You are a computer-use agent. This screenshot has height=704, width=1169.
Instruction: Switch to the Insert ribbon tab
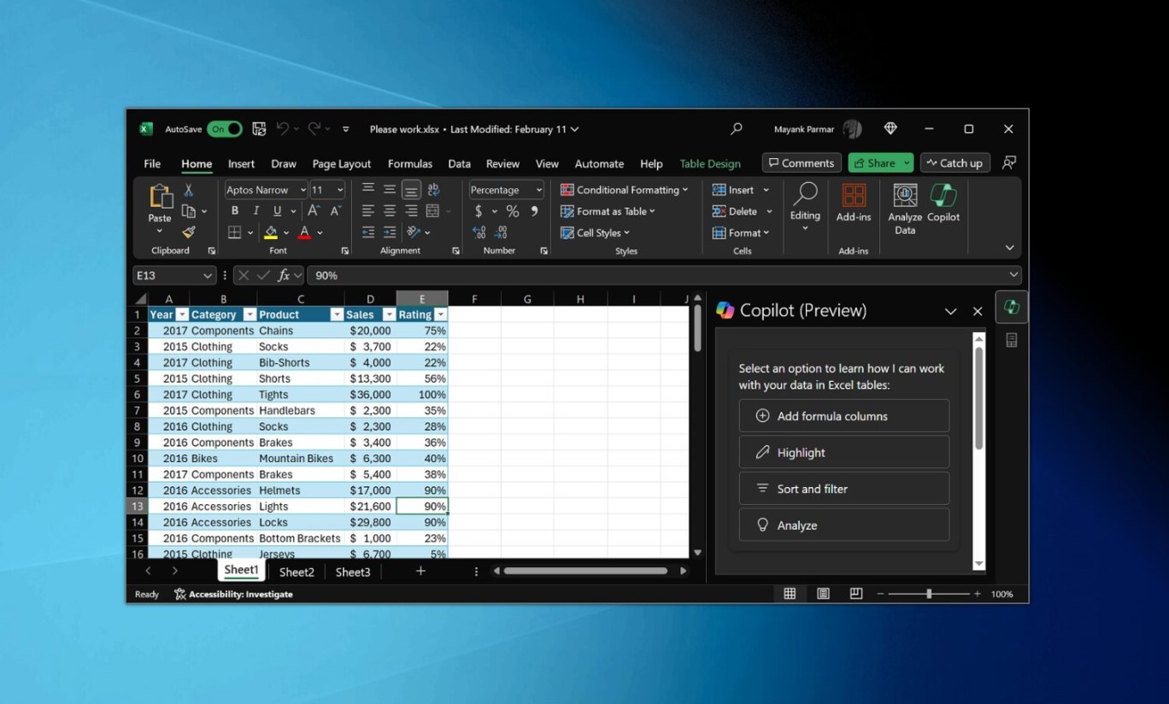(241, 163)
